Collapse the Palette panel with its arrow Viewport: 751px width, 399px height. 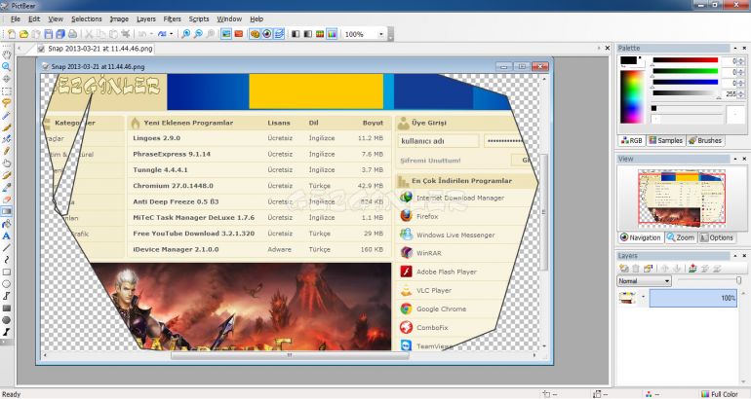tap(734, 49)
